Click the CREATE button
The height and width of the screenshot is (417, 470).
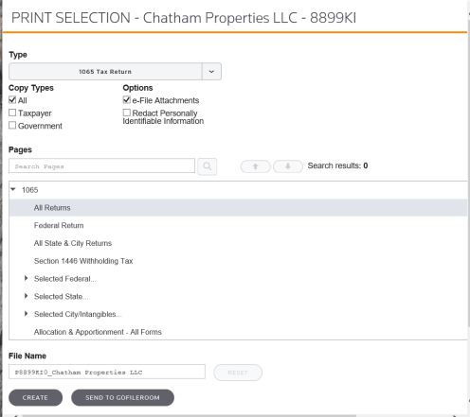pos(35,397)
